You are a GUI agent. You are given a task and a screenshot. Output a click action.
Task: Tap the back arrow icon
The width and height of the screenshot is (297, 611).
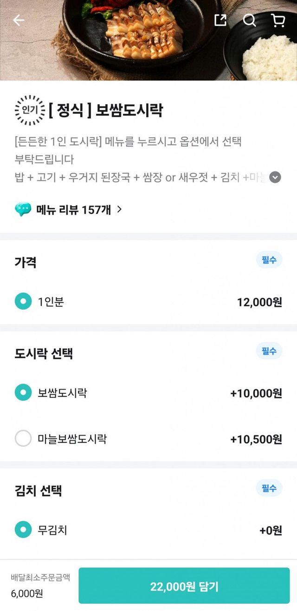(19, 20)
